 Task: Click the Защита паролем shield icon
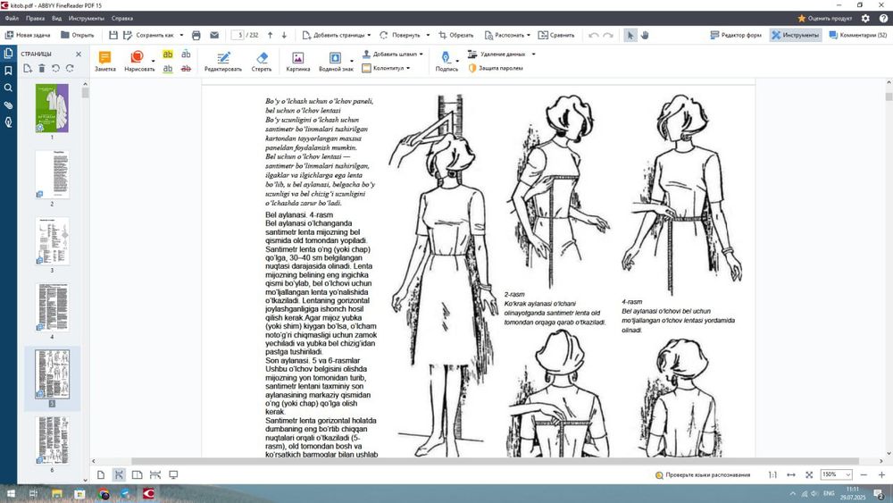tap(472, 68)
